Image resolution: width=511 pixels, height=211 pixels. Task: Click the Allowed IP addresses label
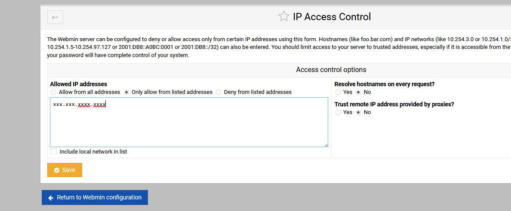pyautogui.click(x=78, y=84)
